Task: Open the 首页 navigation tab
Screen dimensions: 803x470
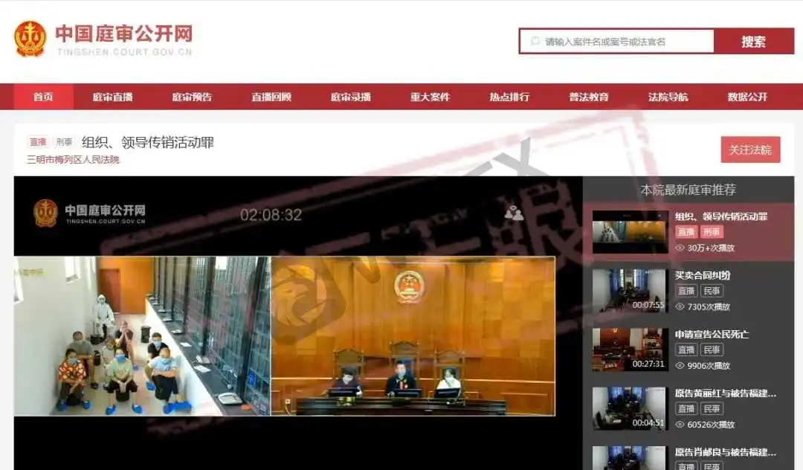Action: (44, 97)
